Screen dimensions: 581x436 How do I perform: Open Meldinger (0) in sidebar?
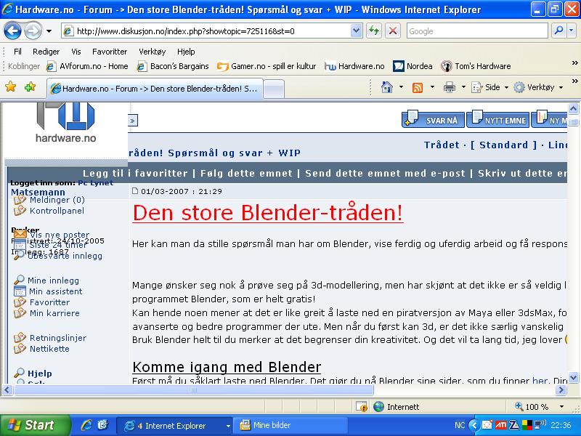57,200
